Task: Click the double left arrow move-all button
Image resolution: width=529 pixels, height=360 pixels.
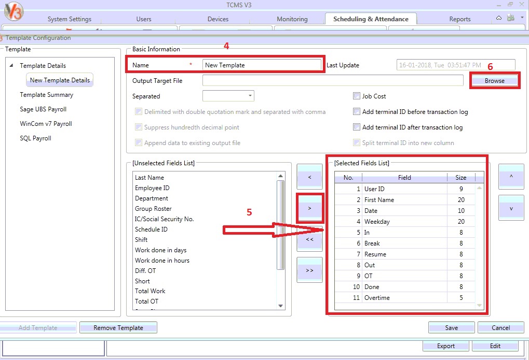Action: point(309,239)
